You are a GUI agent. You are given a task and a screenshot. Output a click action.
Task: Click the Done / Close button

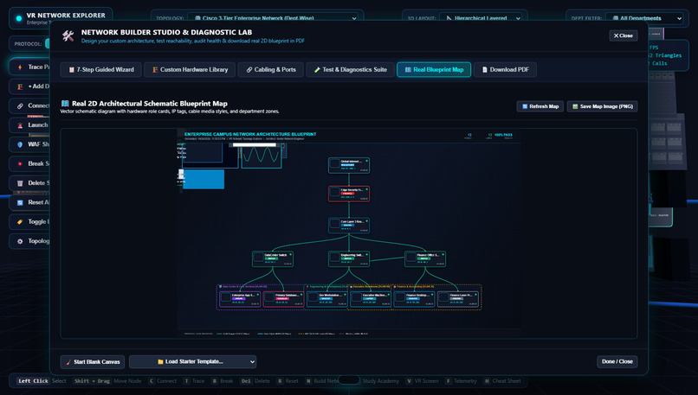point(617,361)
